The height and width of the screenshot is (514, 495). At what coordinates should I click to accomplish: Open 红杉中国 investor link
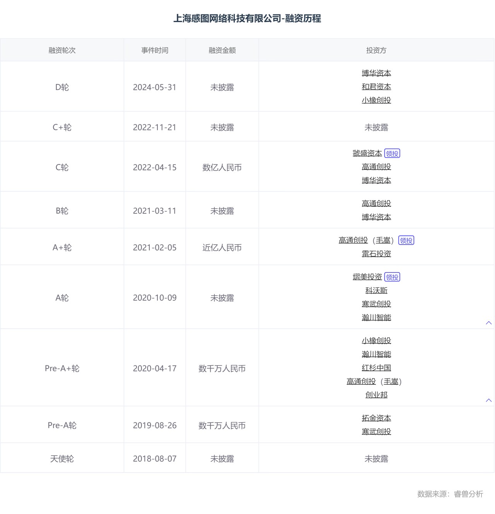(376, 368)
